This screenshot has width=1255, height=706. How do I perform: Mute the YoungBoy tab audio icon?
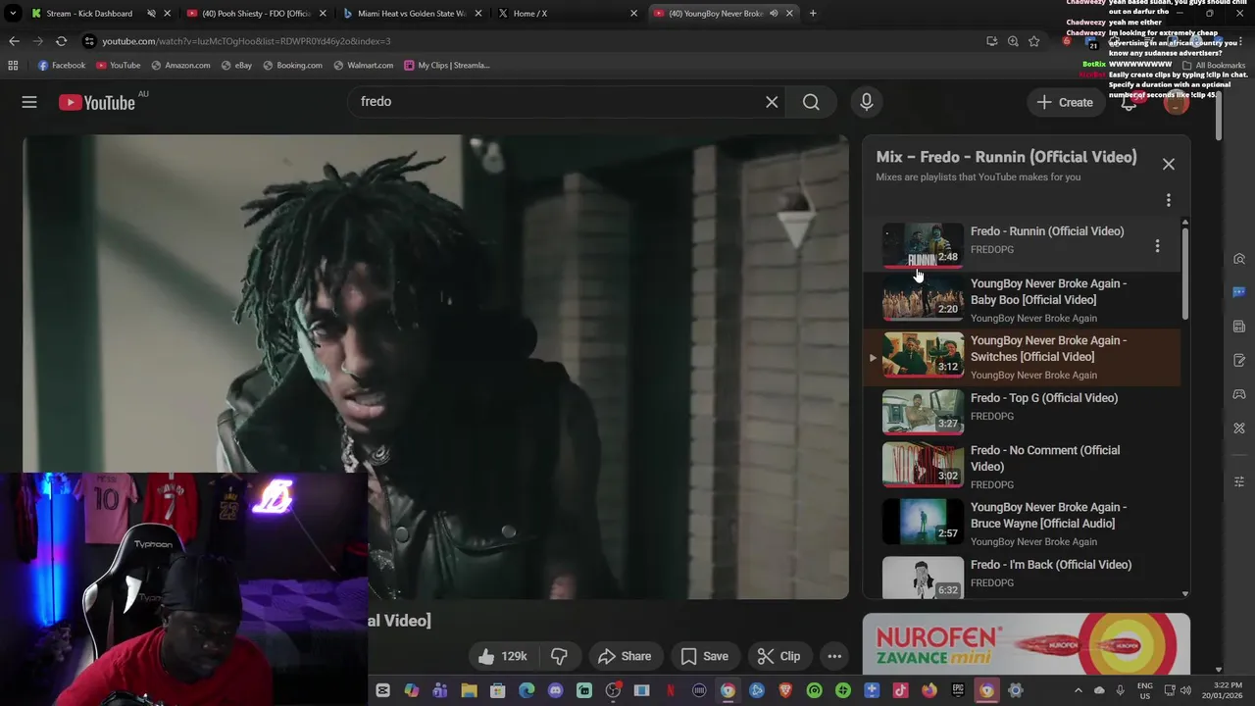pyautogui.click(x=773, y=14)
